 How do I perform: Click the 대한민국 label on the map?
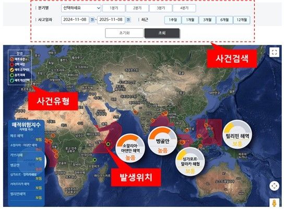coord(215,93)
